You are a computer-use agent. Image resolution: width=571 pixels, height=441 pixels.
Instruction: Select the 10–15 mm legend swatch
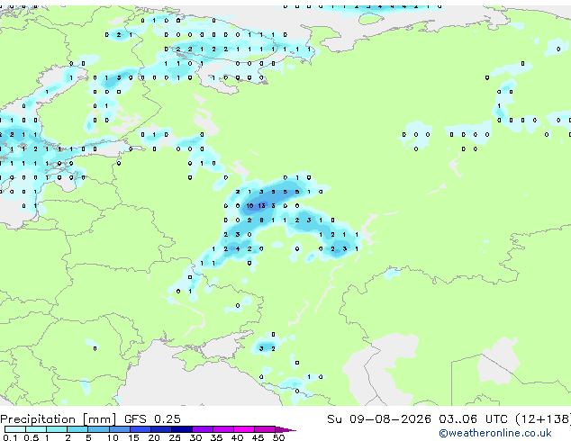click(x=119, y=429)
